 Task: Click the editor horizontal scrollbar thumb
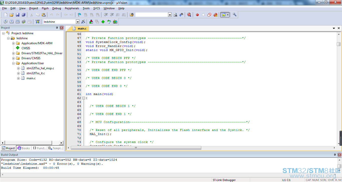136,148
